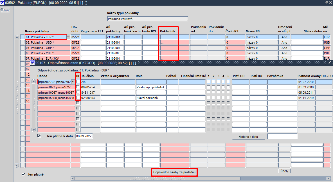The width and height of the screenshot is (333, 182).
Task: Click the Historie k datu button
Action: [248, 136]
